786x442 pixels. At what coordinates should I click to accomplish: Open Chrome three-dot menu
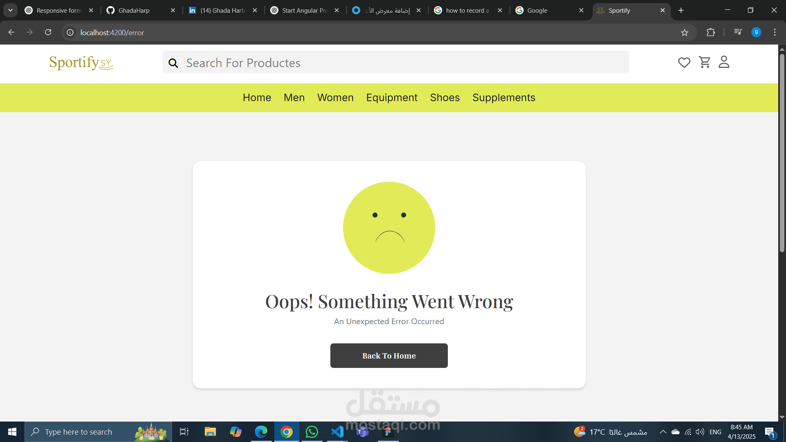(x=775, y=32)
